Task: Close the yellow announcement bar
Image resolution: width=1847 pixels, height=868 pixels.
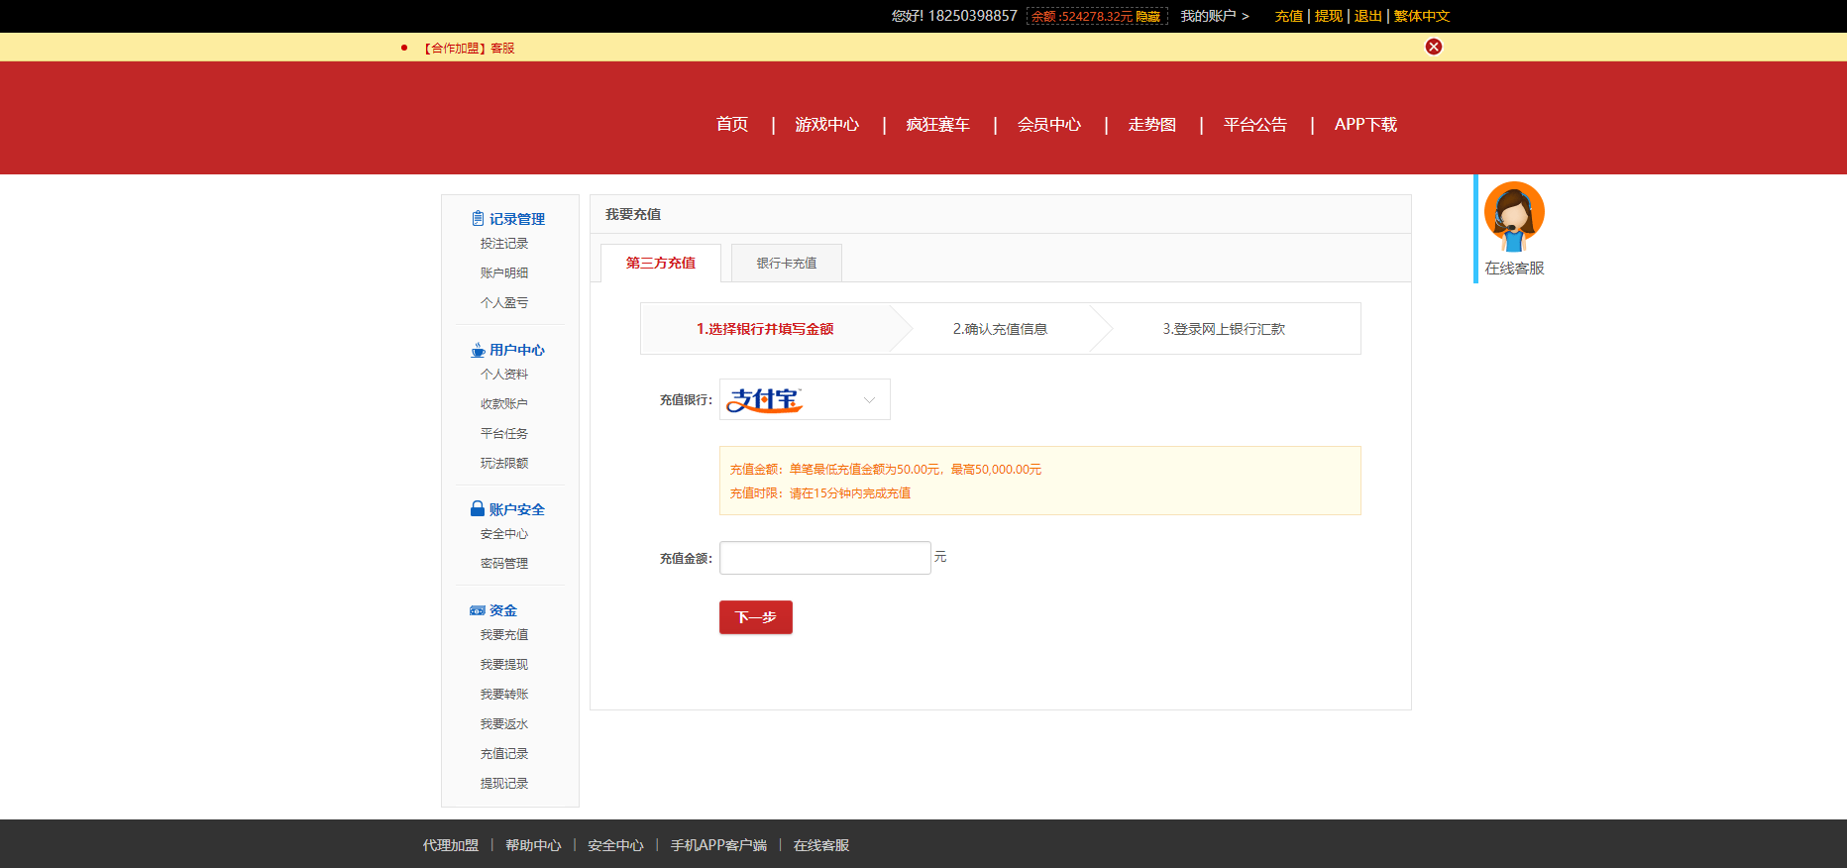Action: click(x=1433, y=47)
